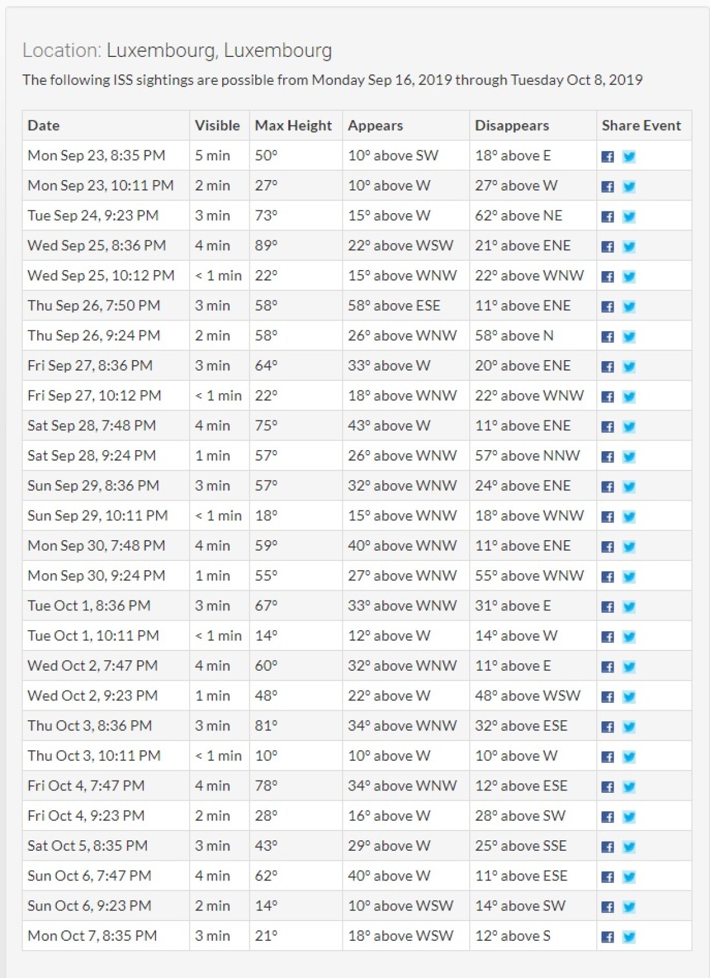The width and height of the screenshot is (710, 978).
Task: Tweet the Tue Sep 24, 9:23 PM sighting
Action: [x=629, y=217]
